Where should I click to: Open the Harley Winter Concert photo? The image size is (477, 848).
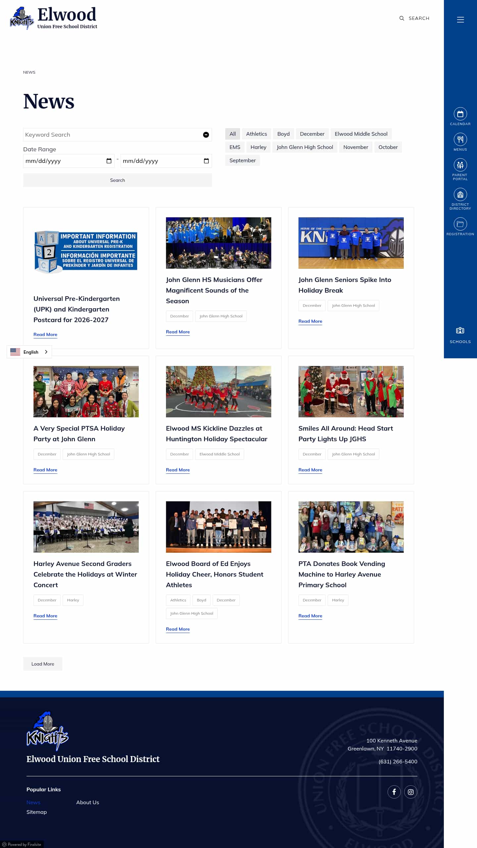coord(86,527)
